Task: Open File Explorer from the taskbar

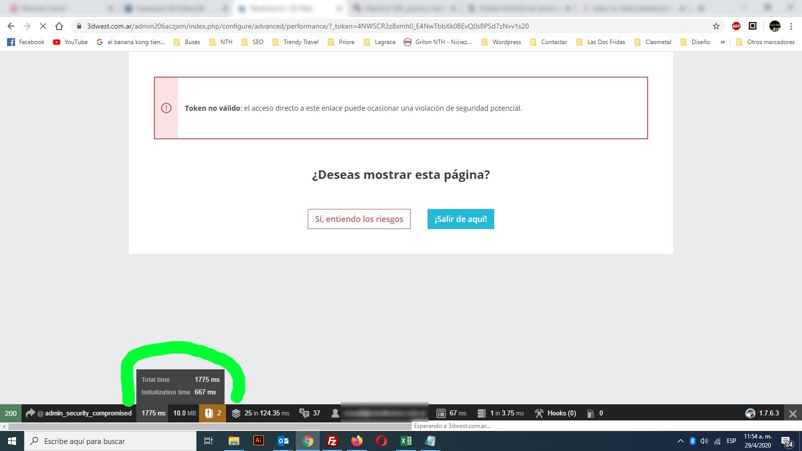Action: (234, 441)
